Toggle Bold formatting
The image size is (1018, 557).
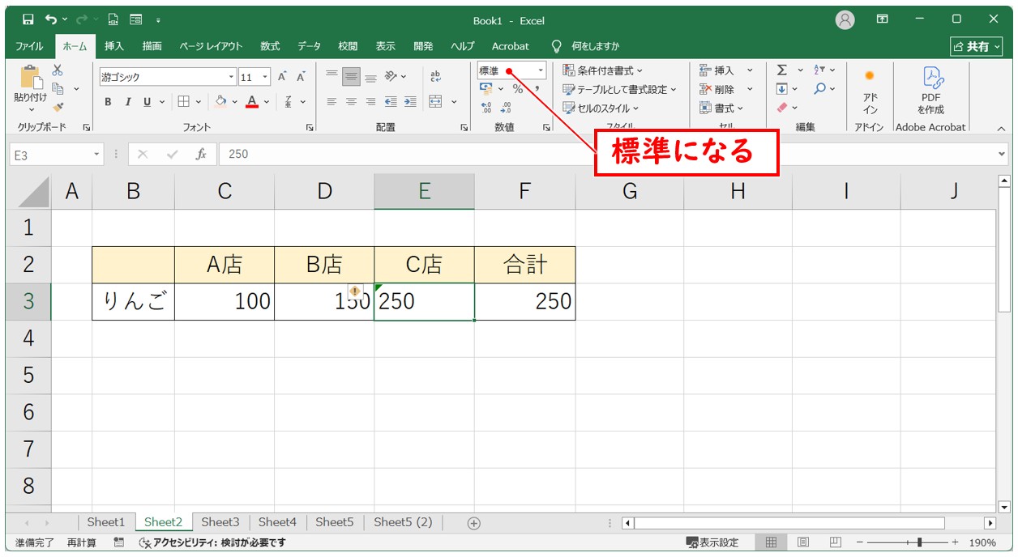click(108, 102)
